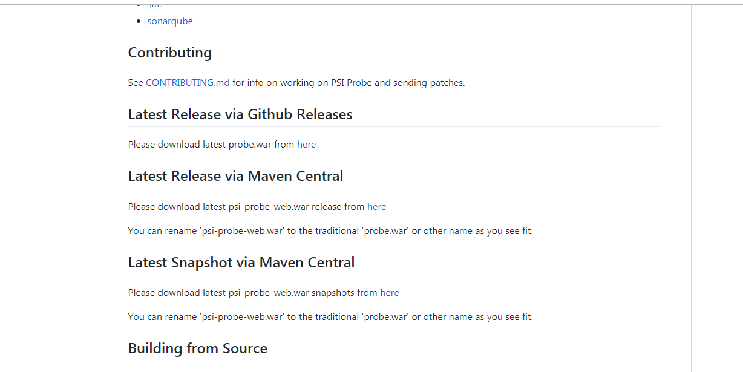Click the Latest Snapshot via Maven Central heading
Screen dimensions: 743x372
(x=241, y=263)
